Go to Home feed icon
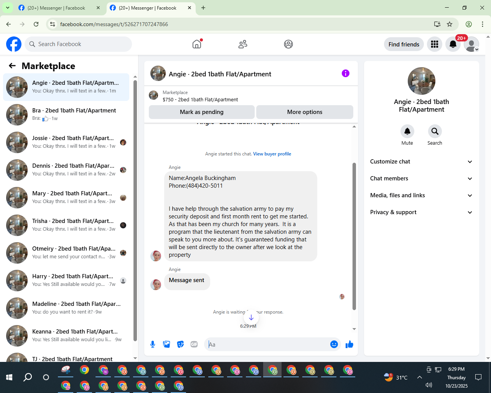This screenshot has height=393, width=491. [x=197, y=44]
